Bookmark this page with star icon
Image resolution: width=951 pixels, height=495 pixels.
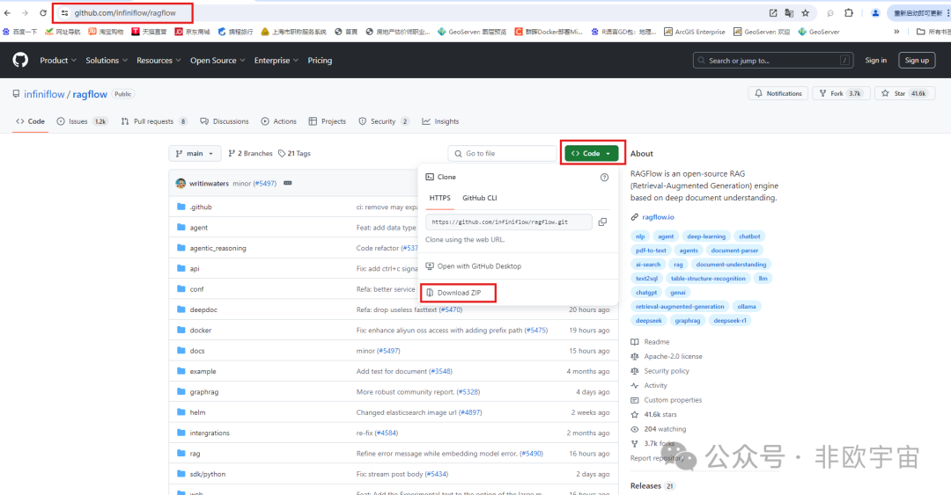[806, 12]
